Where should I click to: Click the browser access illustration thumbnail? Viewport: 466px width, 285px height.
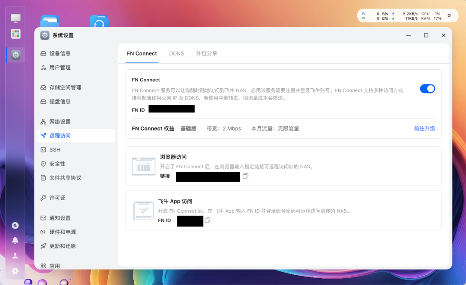[x=144, y=166]
